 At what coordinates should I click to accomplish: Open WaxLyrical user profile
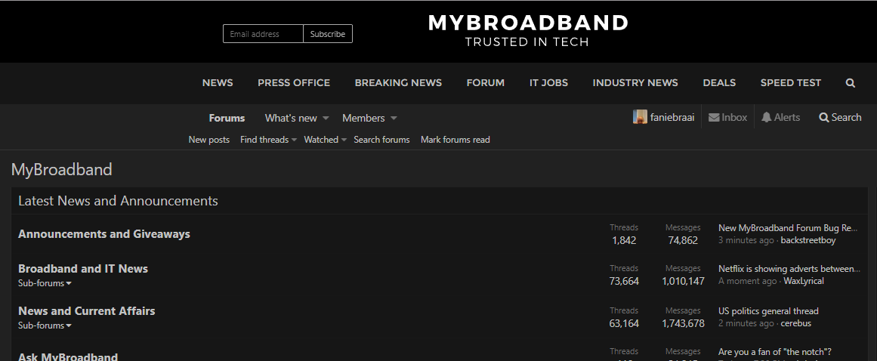[804, 281]
